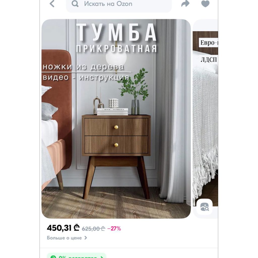Switch to the next gallery image with ЛДСП
Viewport: 258px width, 258px height.
(x=205, y=119)
